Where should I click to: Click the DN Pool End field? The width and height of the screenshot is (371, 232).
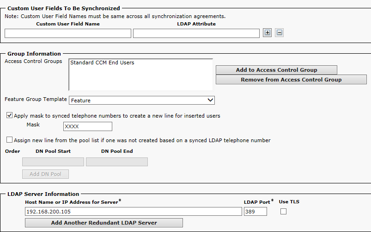click(x=117, y=162)
